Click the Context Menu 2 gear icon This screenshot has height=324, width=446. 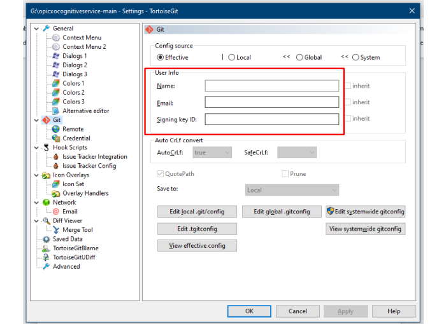tap(56, 46)
